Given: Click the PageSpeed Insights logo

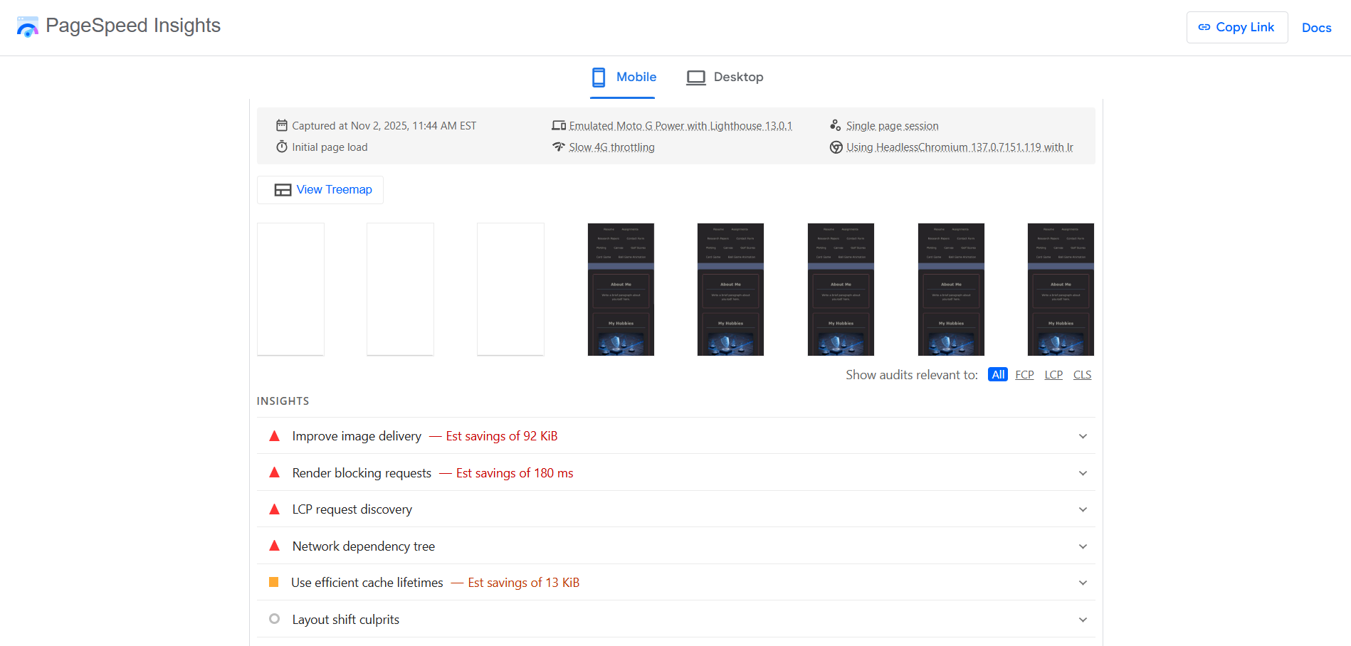Looking at the screenshot, I should pyautogui.click(x=27, y=26).
